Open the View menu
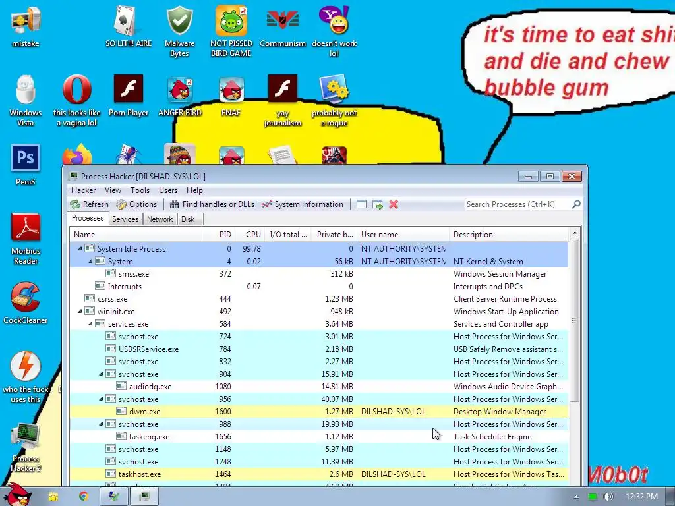This screenshot has height=506, width=675. tap(113, 190)
